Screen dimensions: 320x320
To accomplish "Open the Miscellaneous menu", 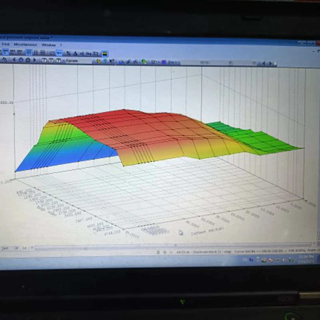I will point(25,44).
